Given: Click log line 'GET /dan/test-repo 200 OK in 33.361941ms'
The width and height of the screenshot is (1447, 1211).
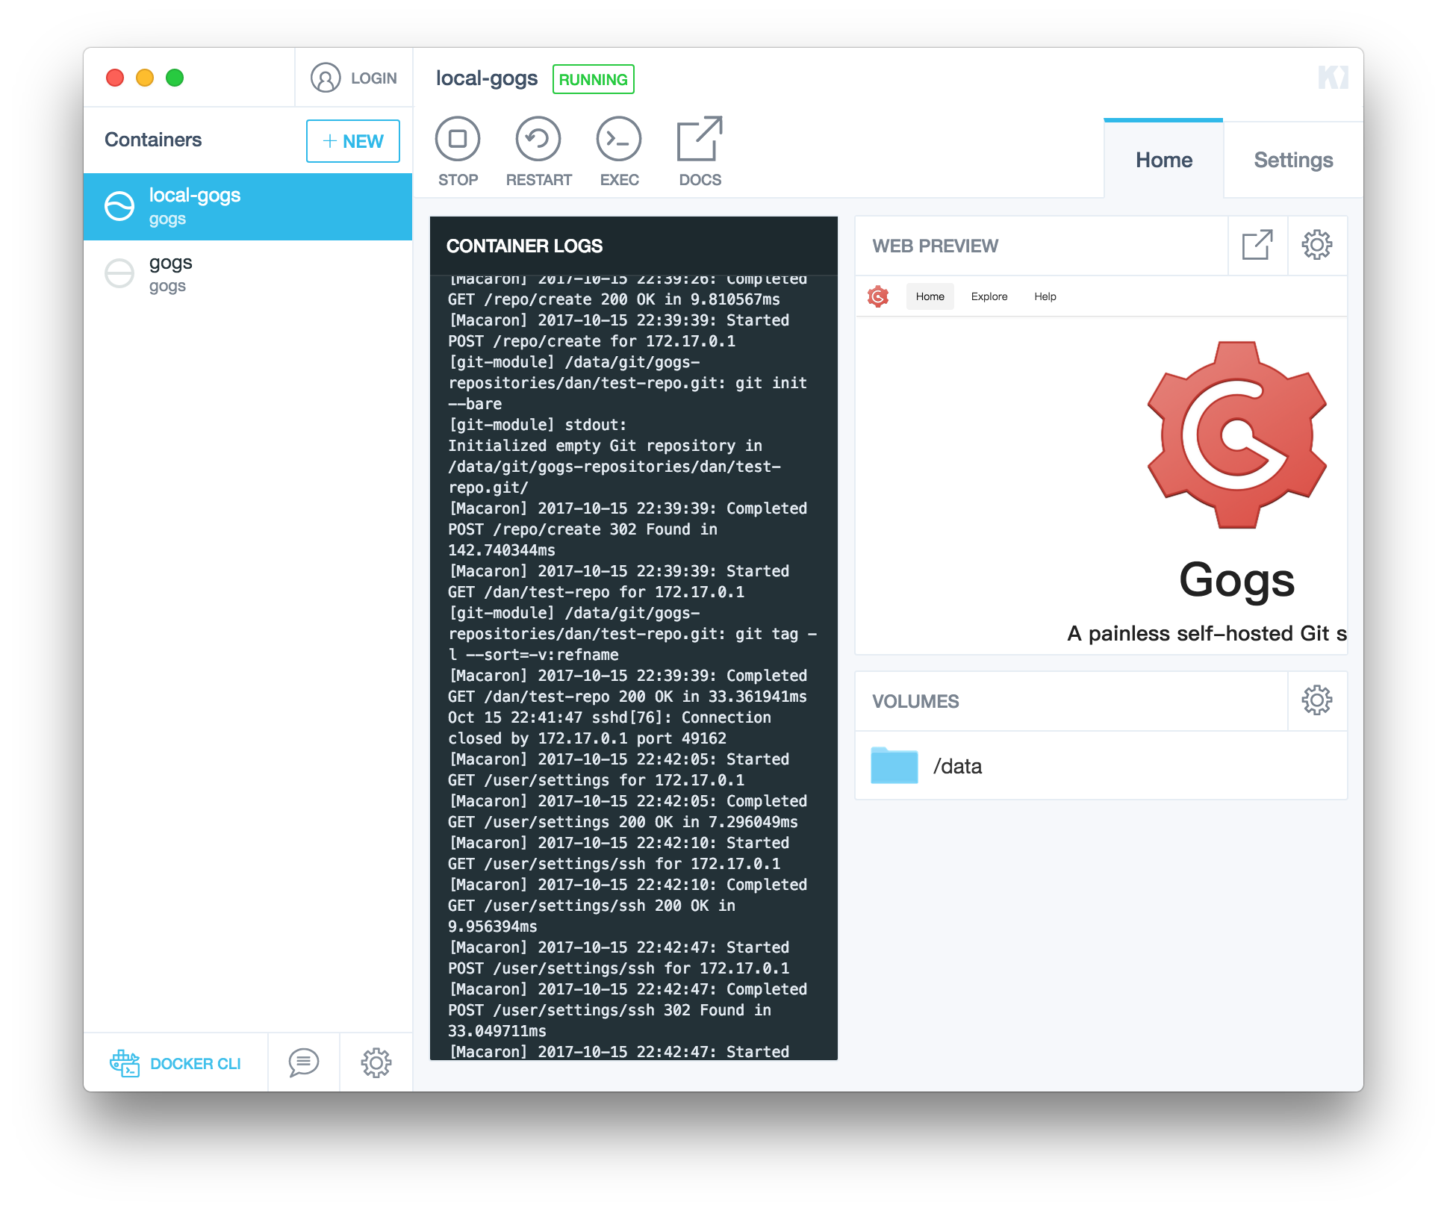Looking at the screenshot, I should coord(627,697).
